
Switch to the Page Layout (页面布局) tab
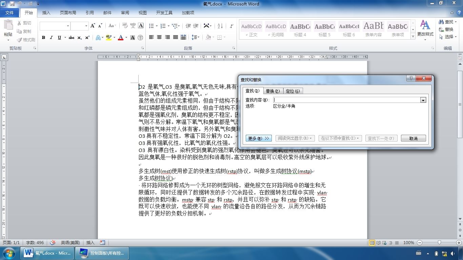click(68, 13)
